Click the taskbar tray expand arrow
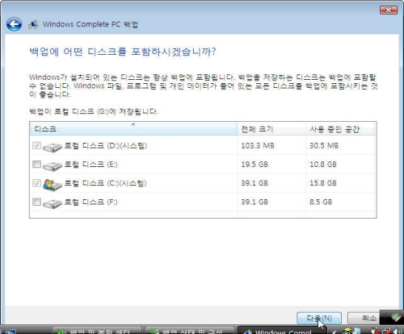 tap(334, 332)
